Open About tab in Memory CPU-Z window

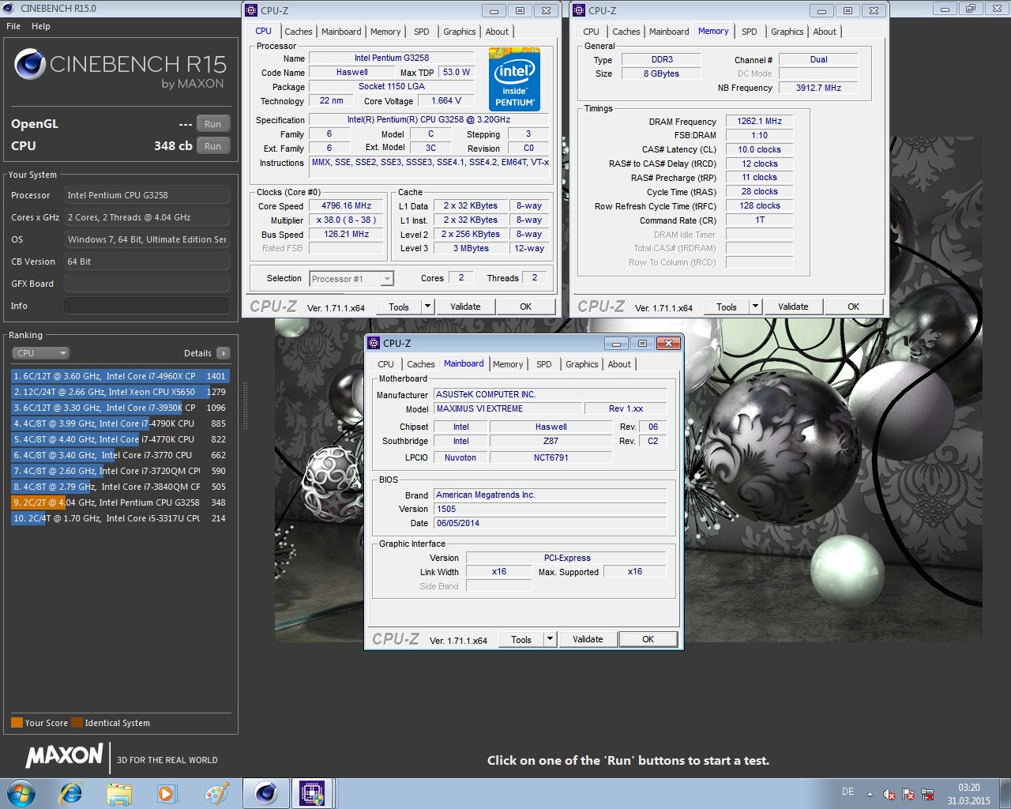[825, 32]
